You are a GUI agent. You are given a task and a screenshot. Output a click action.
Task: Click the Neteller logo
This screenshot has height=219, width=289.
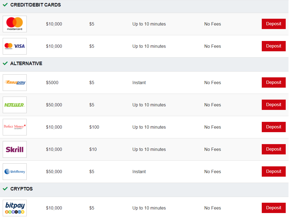tap(15, 105)
